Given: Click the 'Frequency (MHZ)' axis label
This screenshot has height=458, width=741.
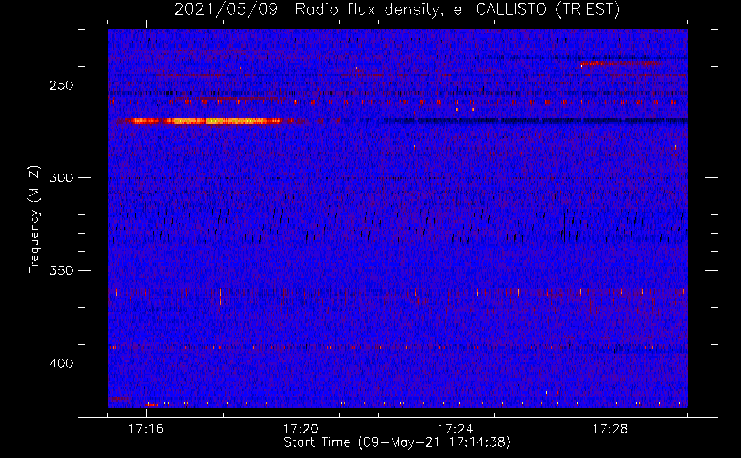Looking at the screenshot, I should pyautogui.click(x=34, y=220).
